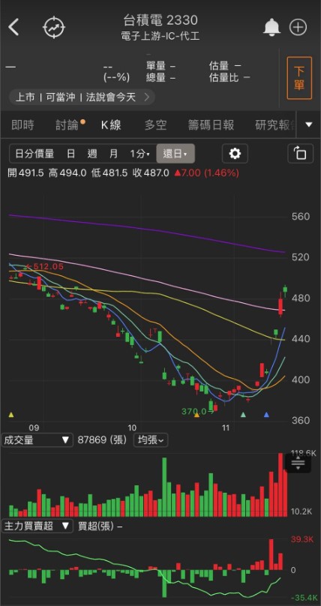Tap the blue triangle event marker
This screenshot has height=606, width=321.
(266, 415)
